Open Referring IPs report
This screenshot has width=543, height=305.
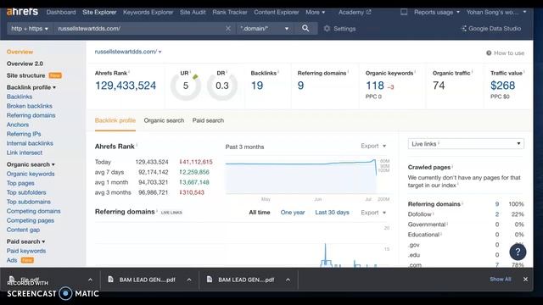[x=24, y=134]
